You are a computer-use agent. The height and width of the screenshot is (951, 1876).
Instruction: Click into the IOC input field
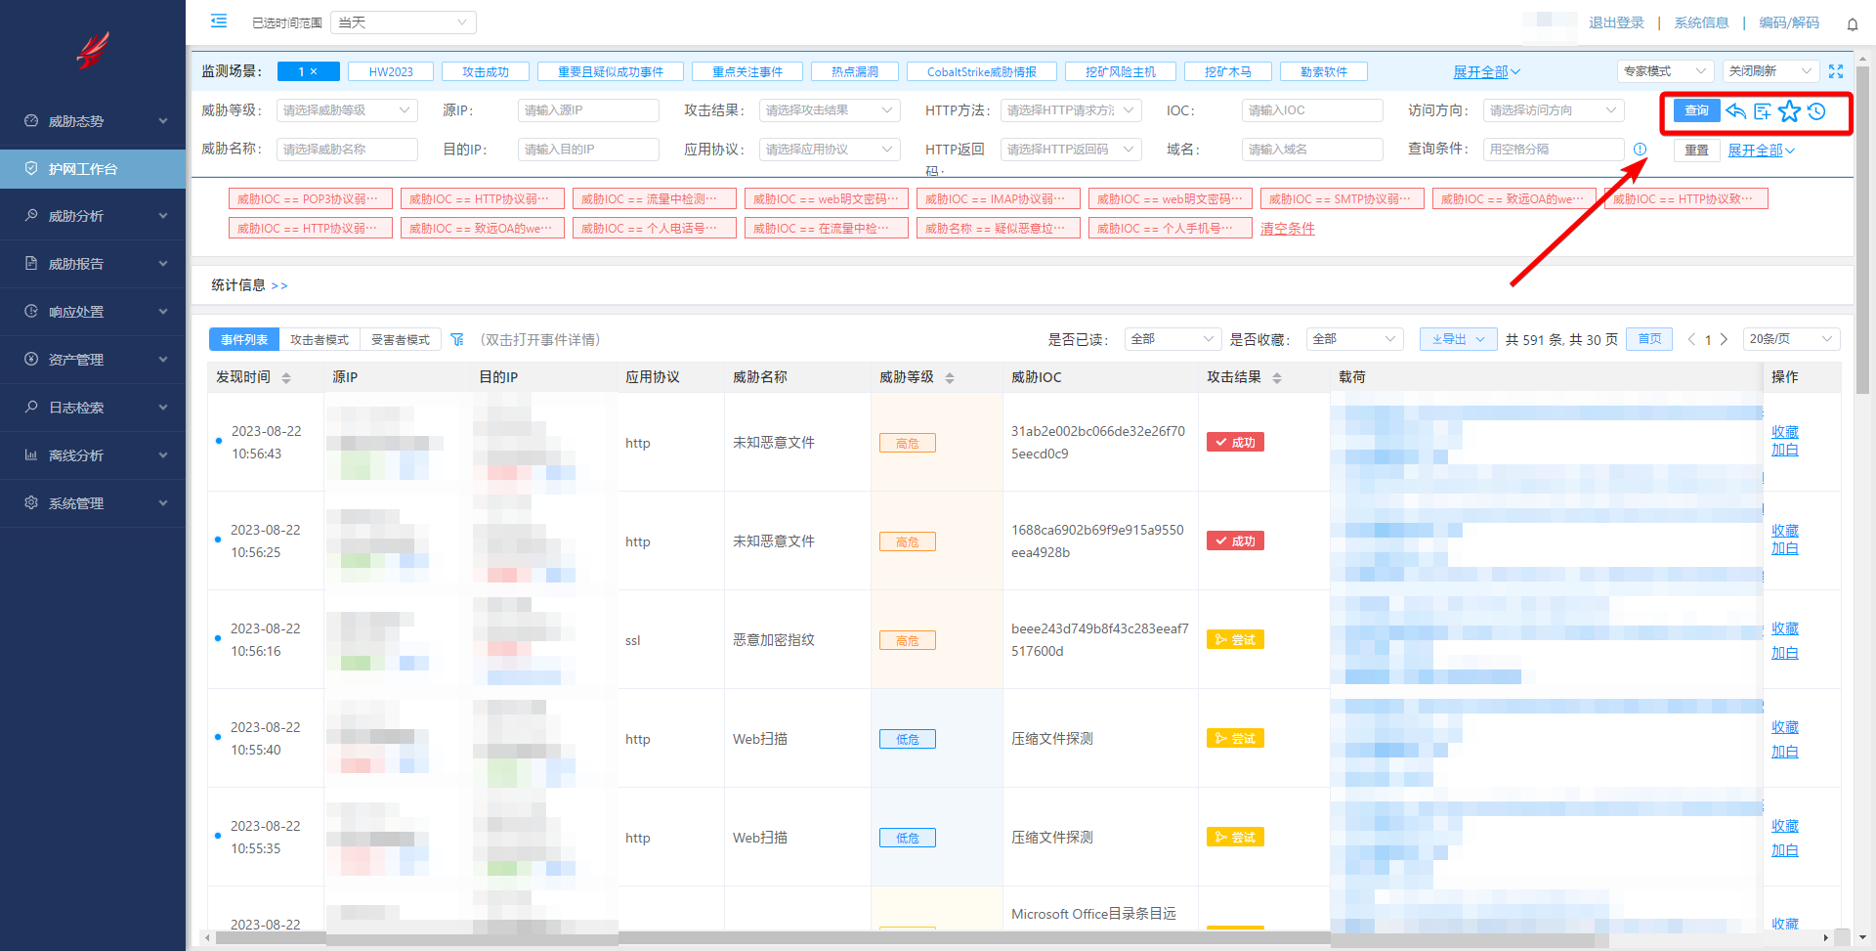coord(1312,110)
